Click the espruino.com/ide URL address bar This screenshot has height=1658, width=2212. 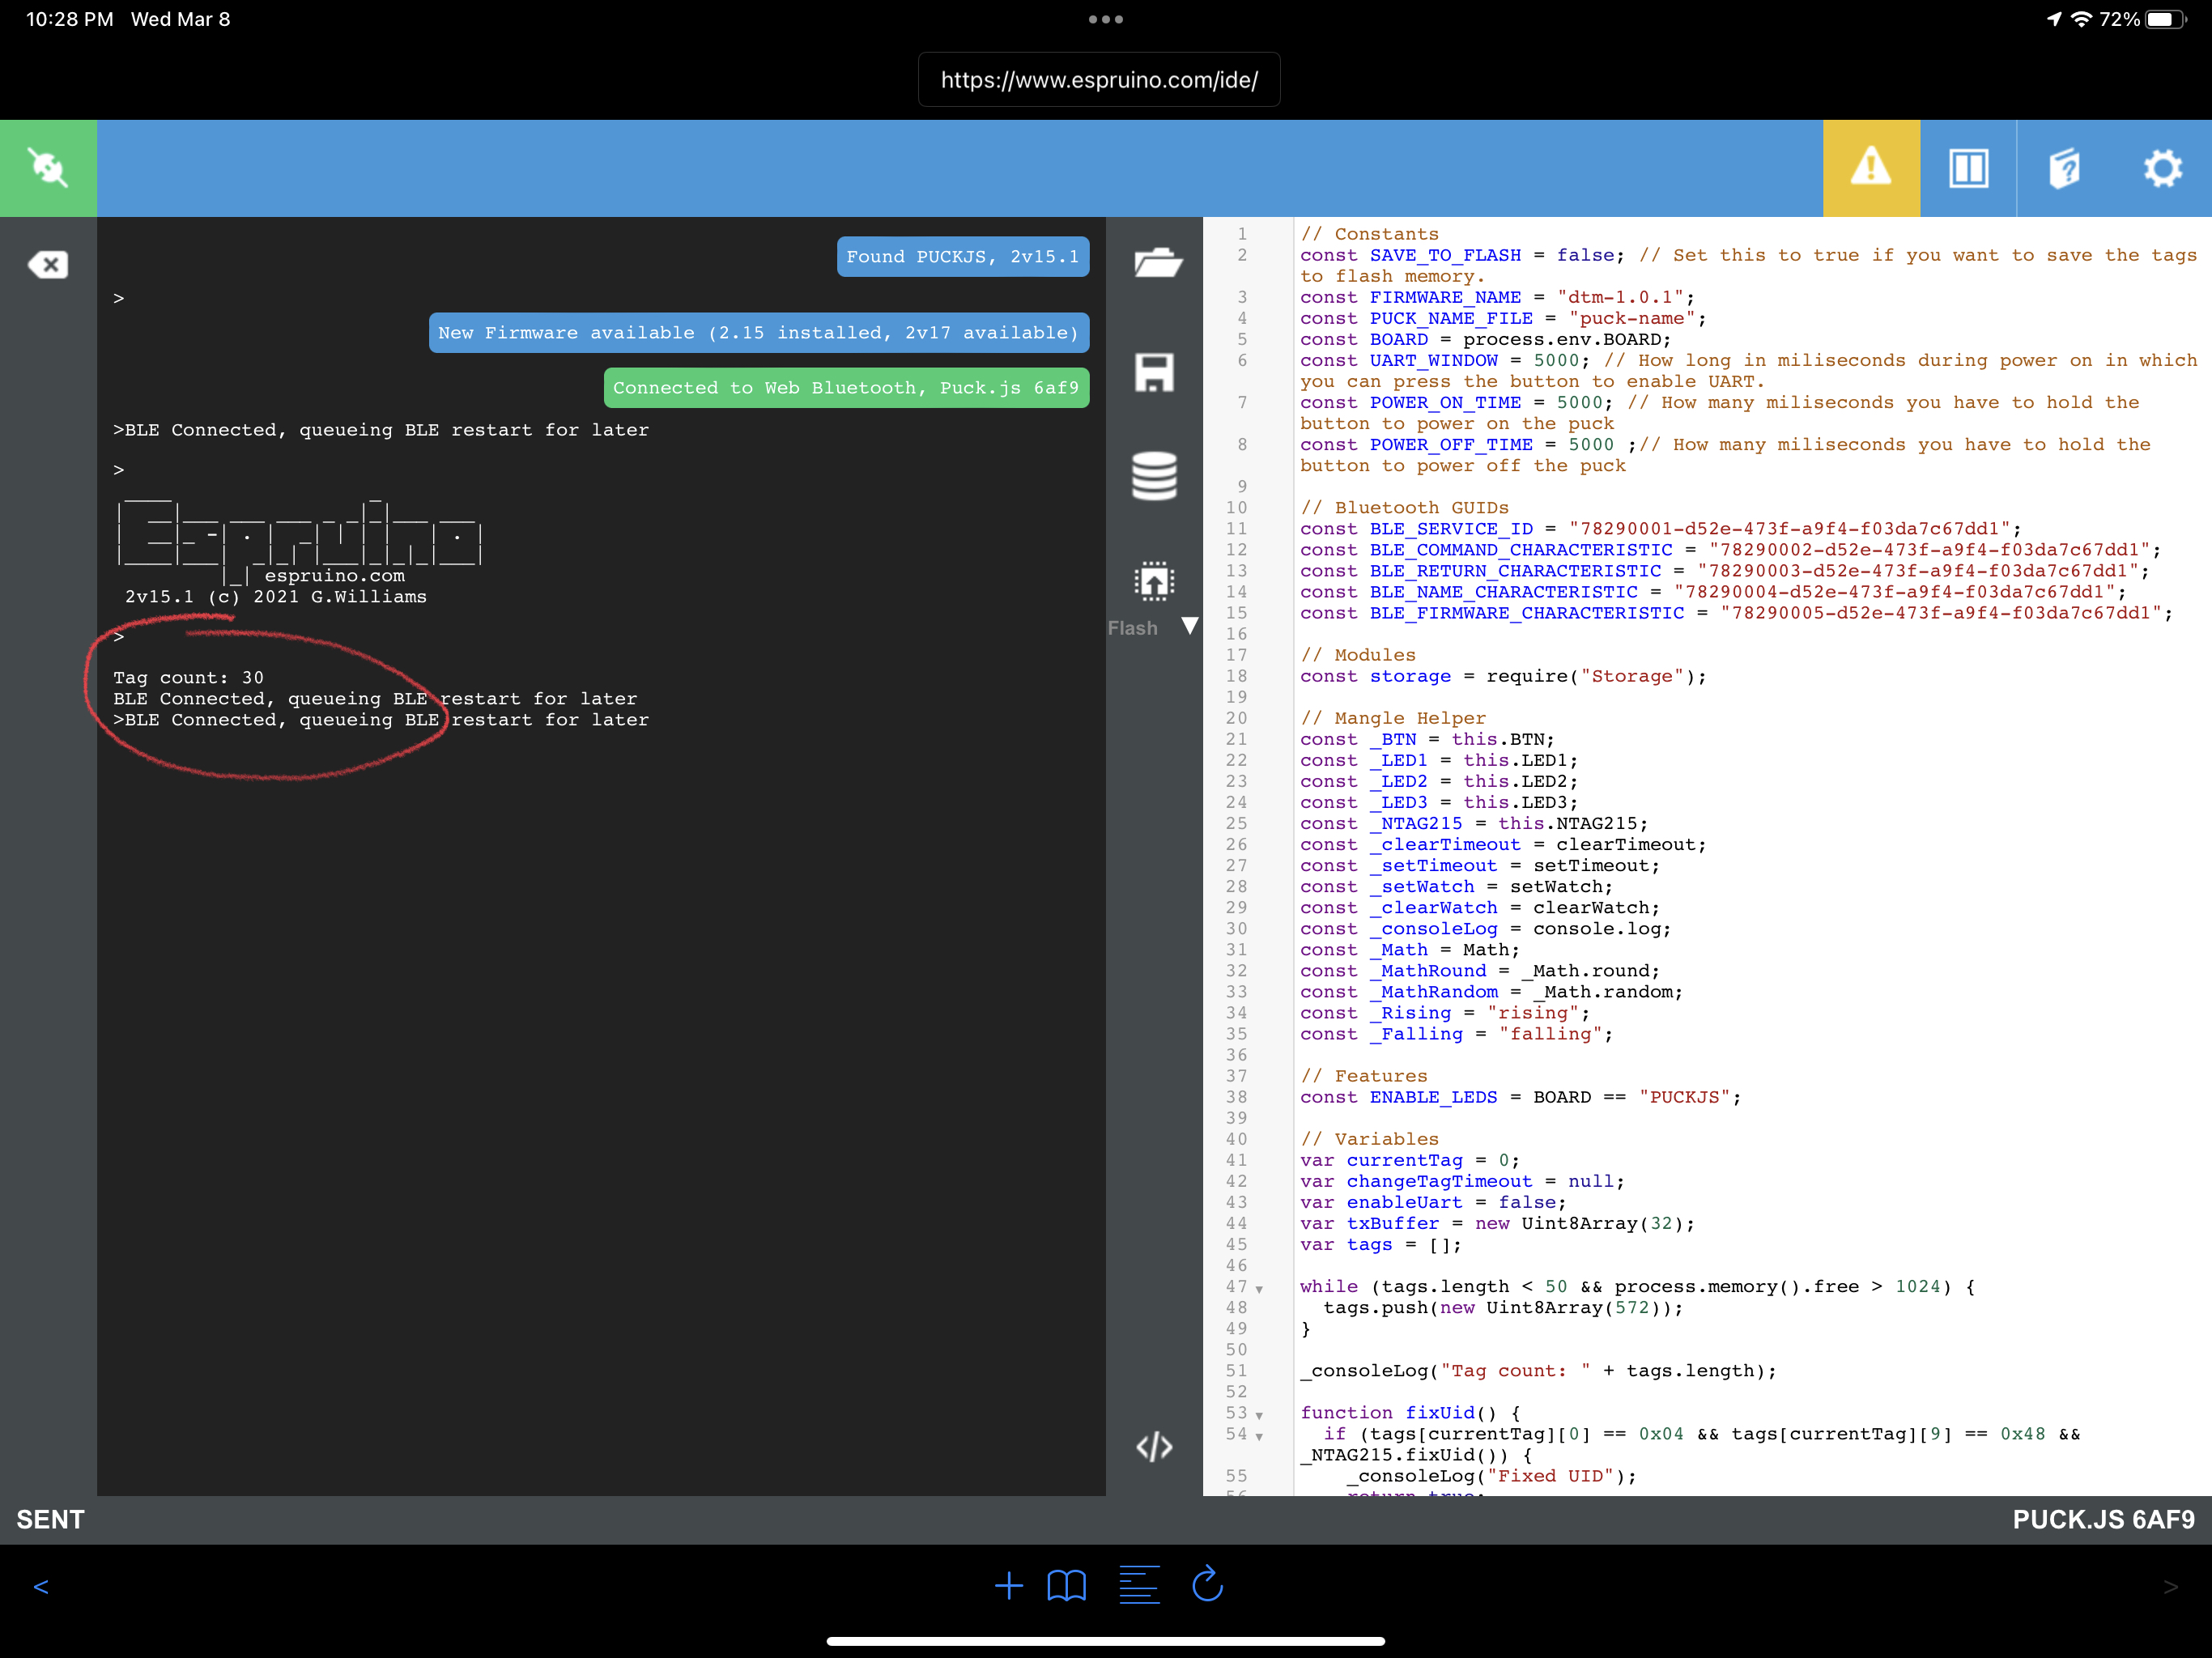pyautogui.click(x=1099, y=80)
